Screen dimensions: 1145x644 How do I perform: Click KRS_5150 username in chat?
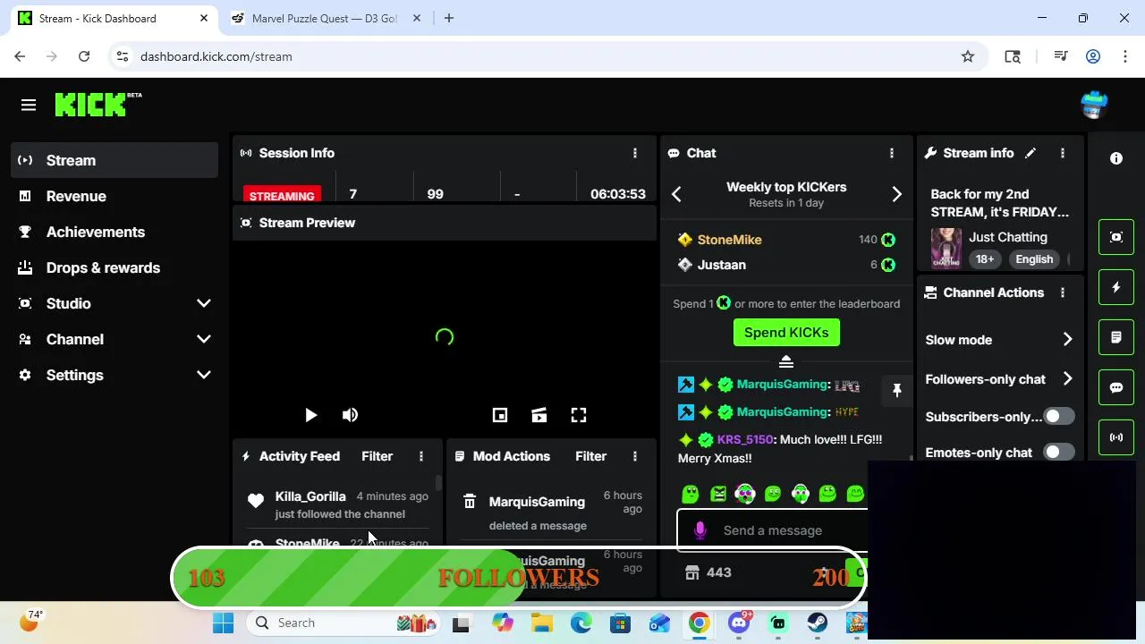744,439
